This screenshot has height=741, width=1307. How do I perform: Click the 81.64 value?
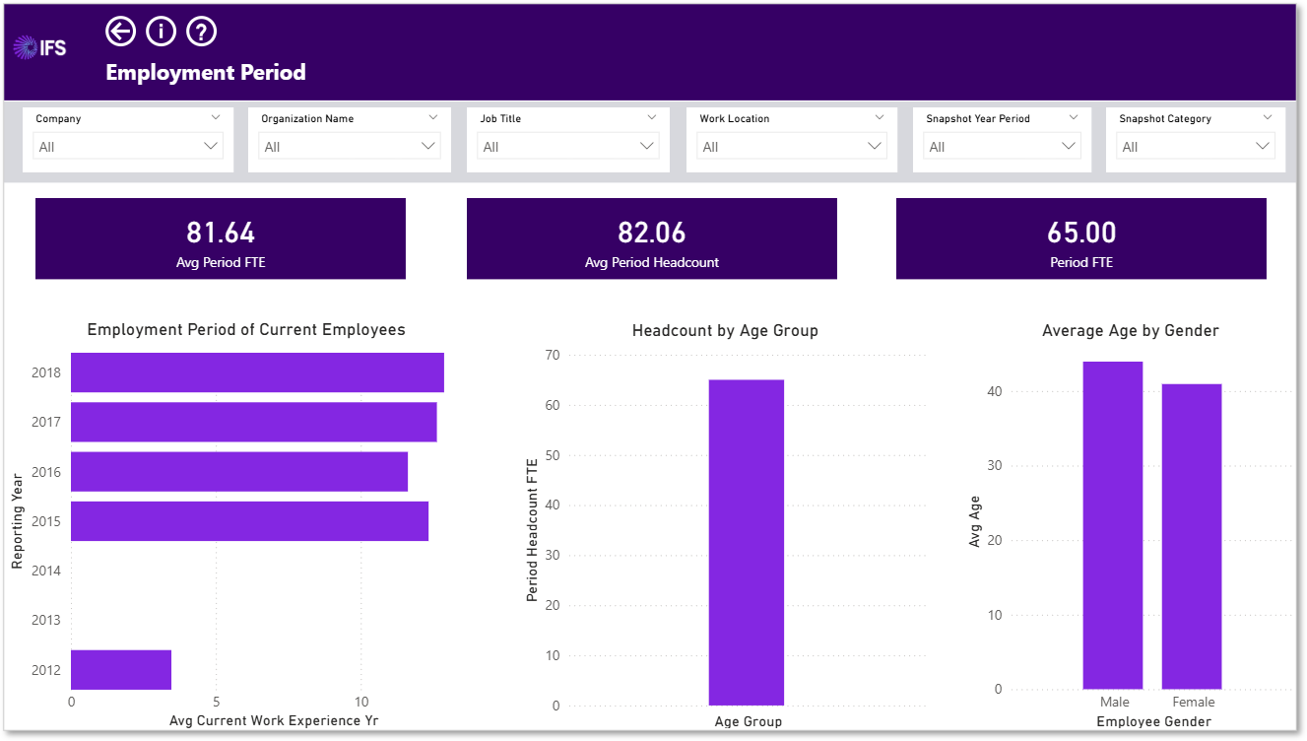pyautogui.click(x=221, y=233)
